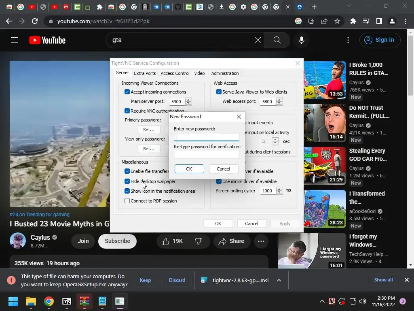414x311 pixels.
Task: Focus the Re-type password verification field
Action: tap(207, 154)
